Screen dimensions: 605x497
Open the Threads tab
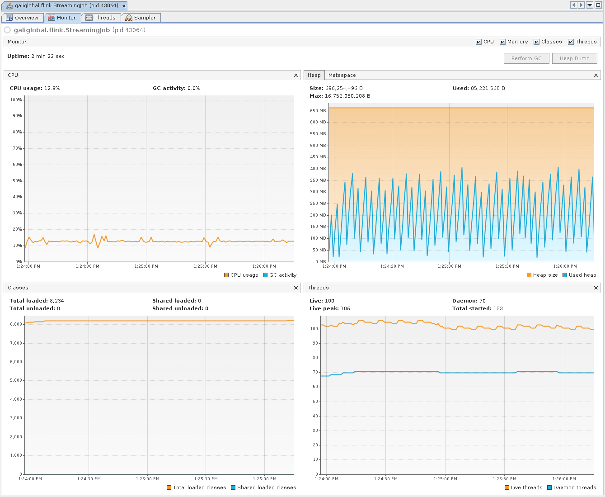pos(101,18)
